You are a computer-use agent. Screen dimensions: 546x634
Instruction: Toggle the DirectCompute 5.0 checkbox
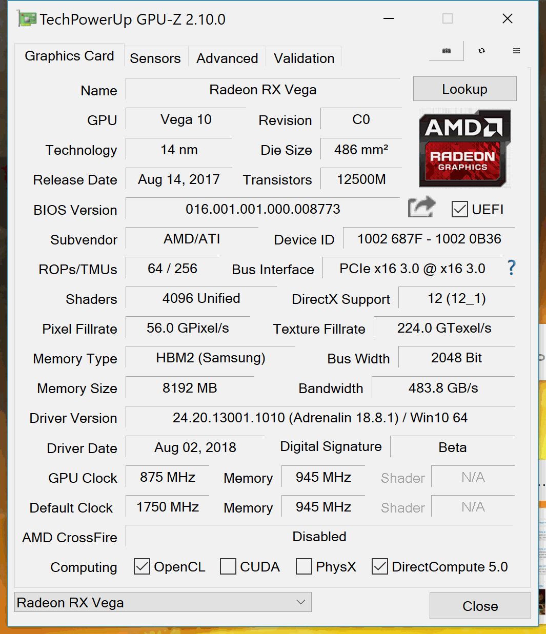pyautogui.click(x=380, y=566)
